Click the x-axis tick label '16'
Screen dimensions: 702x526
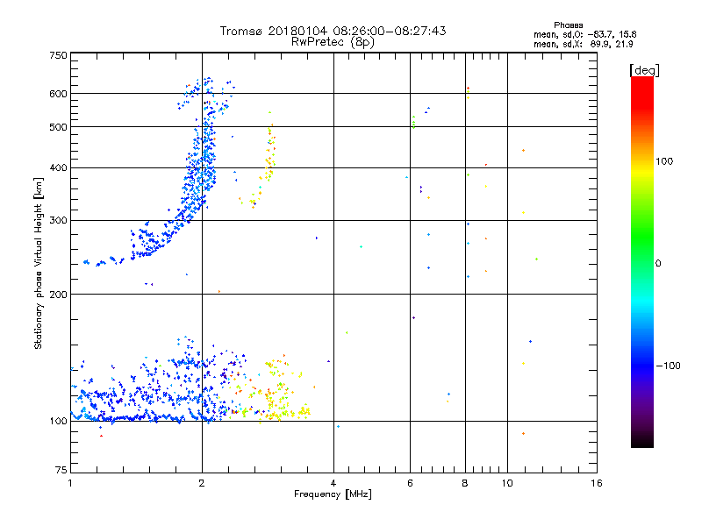[597, 483]
